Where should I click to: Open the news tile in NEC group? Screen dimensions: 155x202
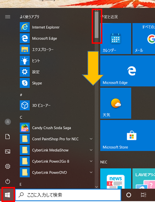click(116, 179)
